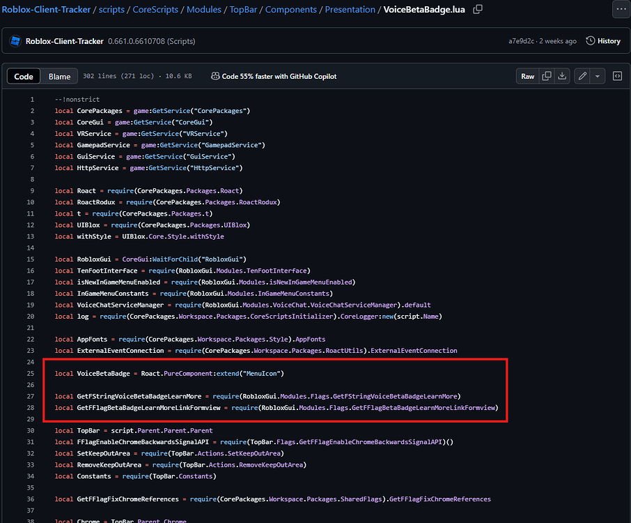Go to Roblox-Client-Tracker repository root

[x=45, y=9]
